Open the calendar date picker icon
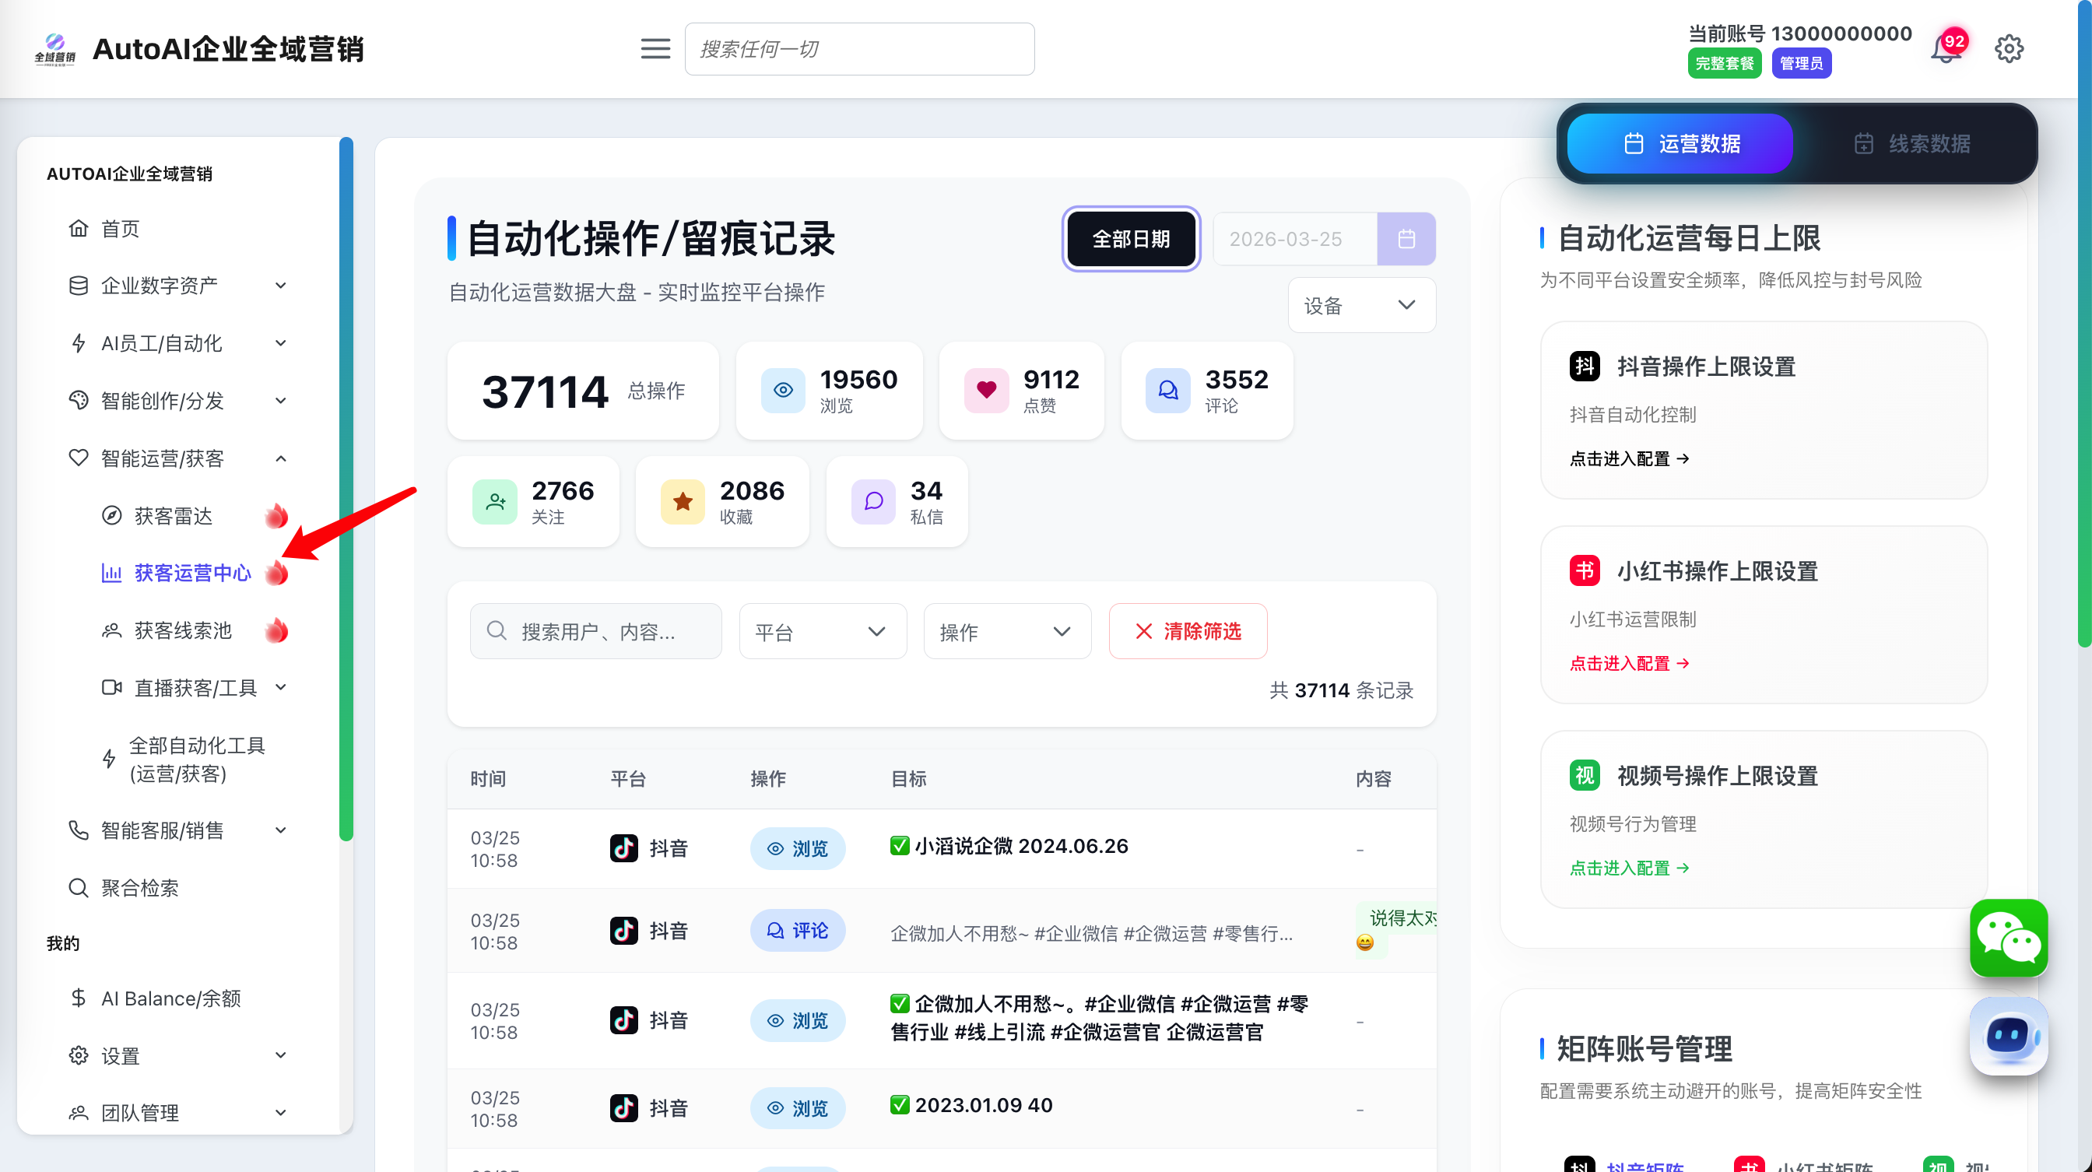Image resolution: width=2092 pixels, height=1172 pixels. (x=1406, y=239)
